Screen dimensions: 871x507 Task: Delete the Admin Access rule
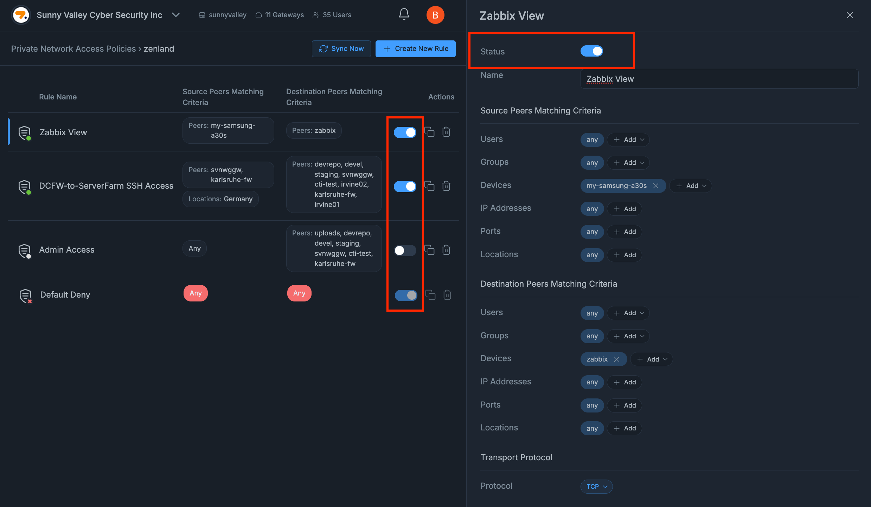446,250
